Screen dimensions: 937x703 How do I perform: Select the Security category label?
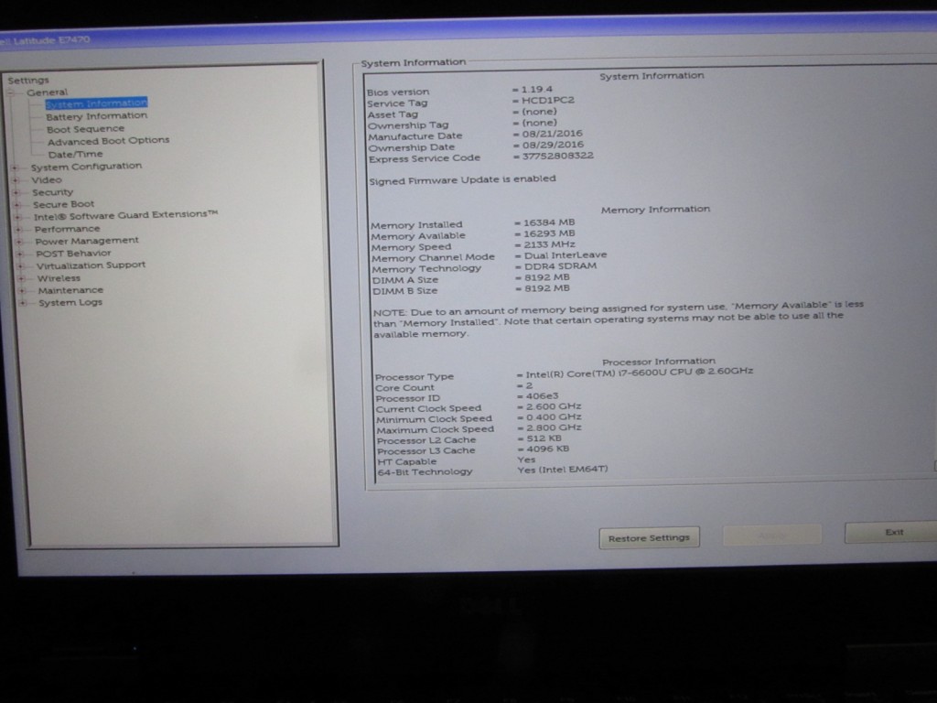pyautogui.click(x=52, y=192)
